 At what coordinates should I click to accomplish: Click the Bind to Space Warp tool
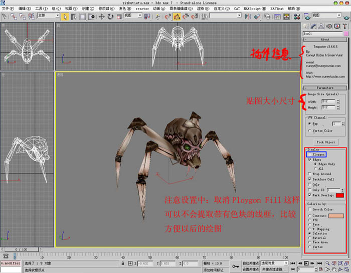point(31,16)
